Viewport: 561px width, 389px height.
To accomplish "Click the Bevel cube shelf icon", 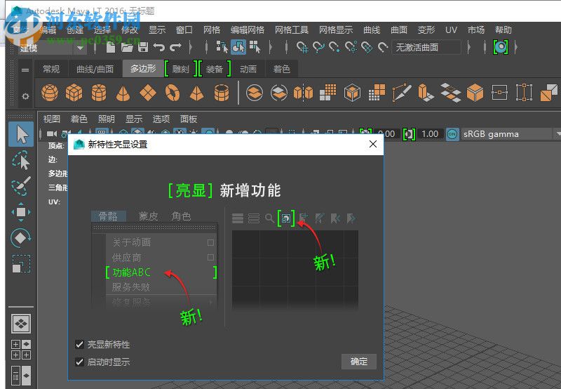I will (475, 93).
